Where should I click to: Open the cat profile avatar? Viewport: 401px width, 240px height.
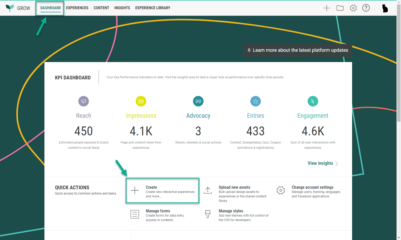[385, 8]
